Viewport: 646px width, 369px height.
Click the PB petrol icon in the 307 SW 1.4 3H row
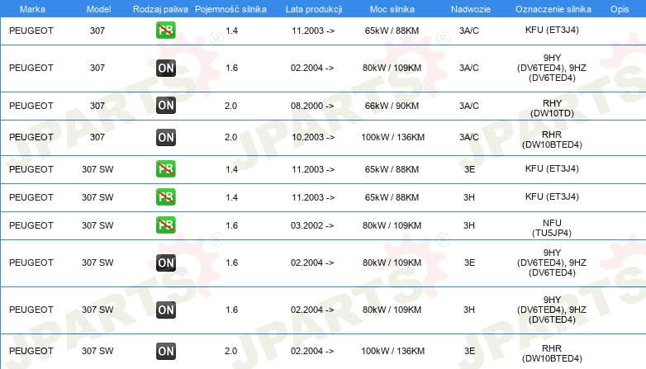[x=165, y=196]
